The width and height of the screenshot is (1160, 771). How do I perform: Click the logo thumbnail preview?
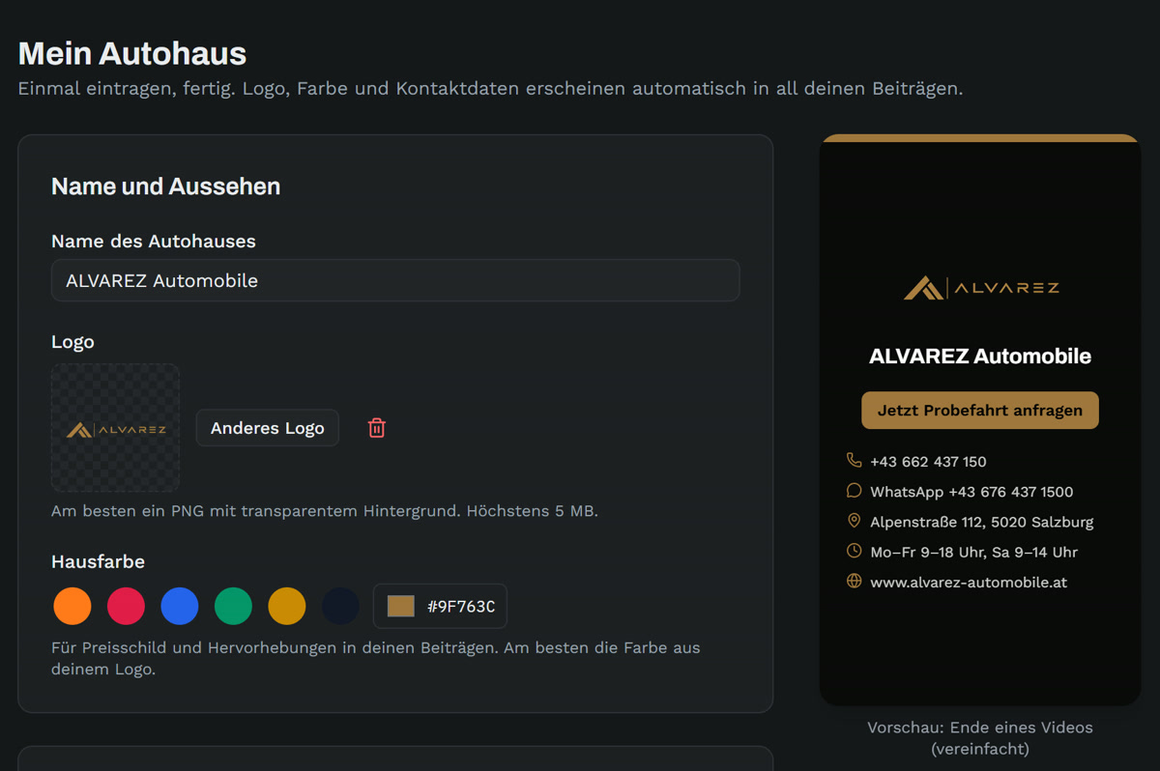click(x=115, y=428)
